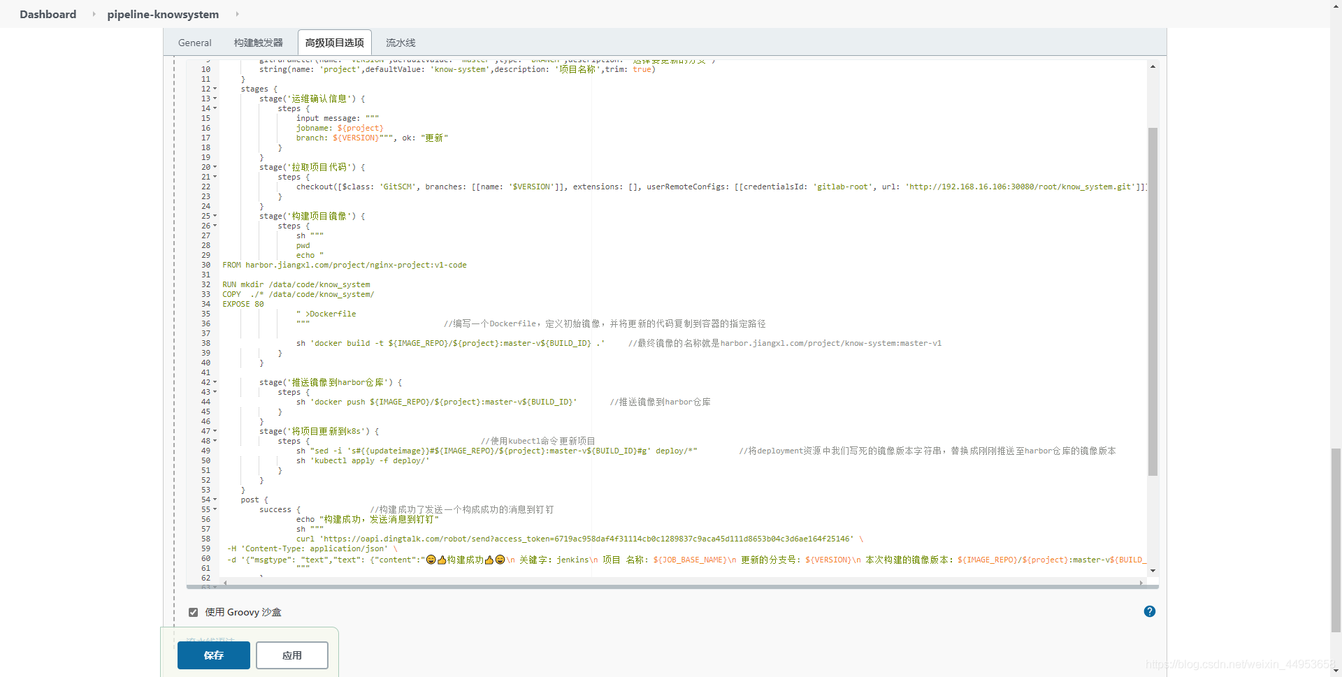The image size is (1342, 677).
Task: Click the editor's horizontal scroll-left arrow
Action: tap(225, 583)
